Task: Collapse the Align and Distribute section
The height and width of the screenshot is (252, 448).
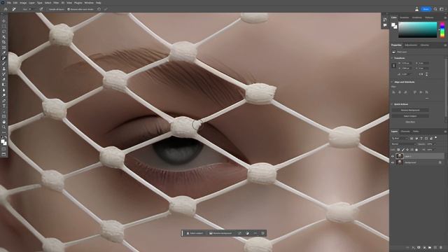Action: click(392, 82)
